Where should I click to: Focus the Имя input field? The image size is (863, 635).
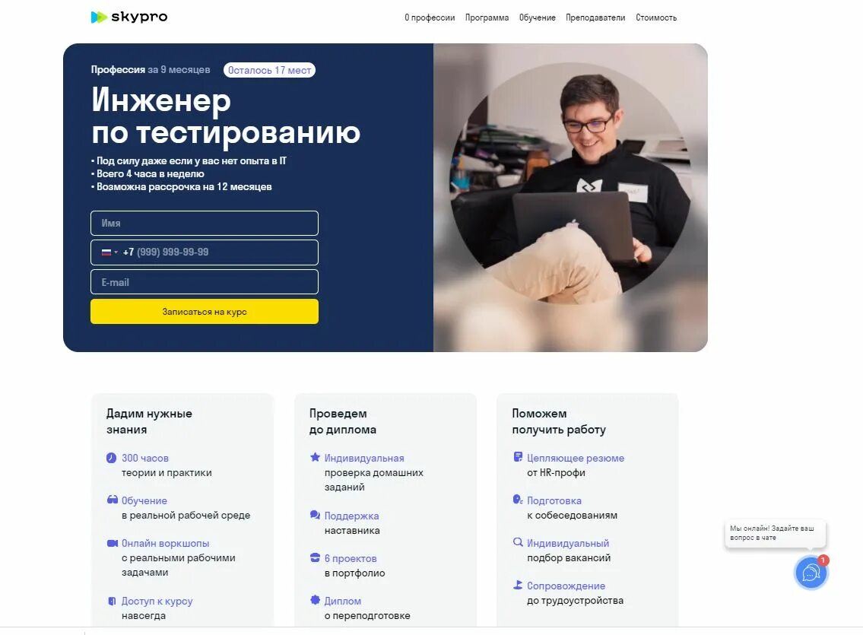click(205, 223)
